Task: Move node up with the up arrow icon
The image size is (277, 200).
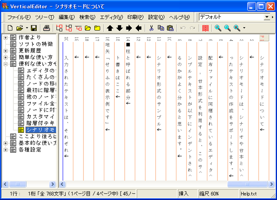Action: point(110,28)
